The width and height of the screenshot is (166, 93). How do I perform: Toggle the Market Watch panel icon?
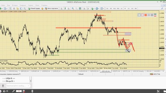coord(10,9)
